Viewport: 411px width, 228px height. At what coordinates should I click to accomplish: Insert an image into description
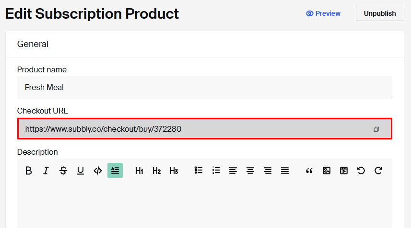(x=326, y=171)
